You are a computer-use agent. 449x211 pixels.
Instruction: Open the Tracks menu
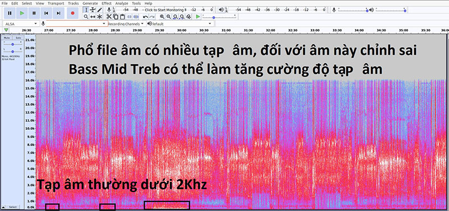[x=74, y=3]
